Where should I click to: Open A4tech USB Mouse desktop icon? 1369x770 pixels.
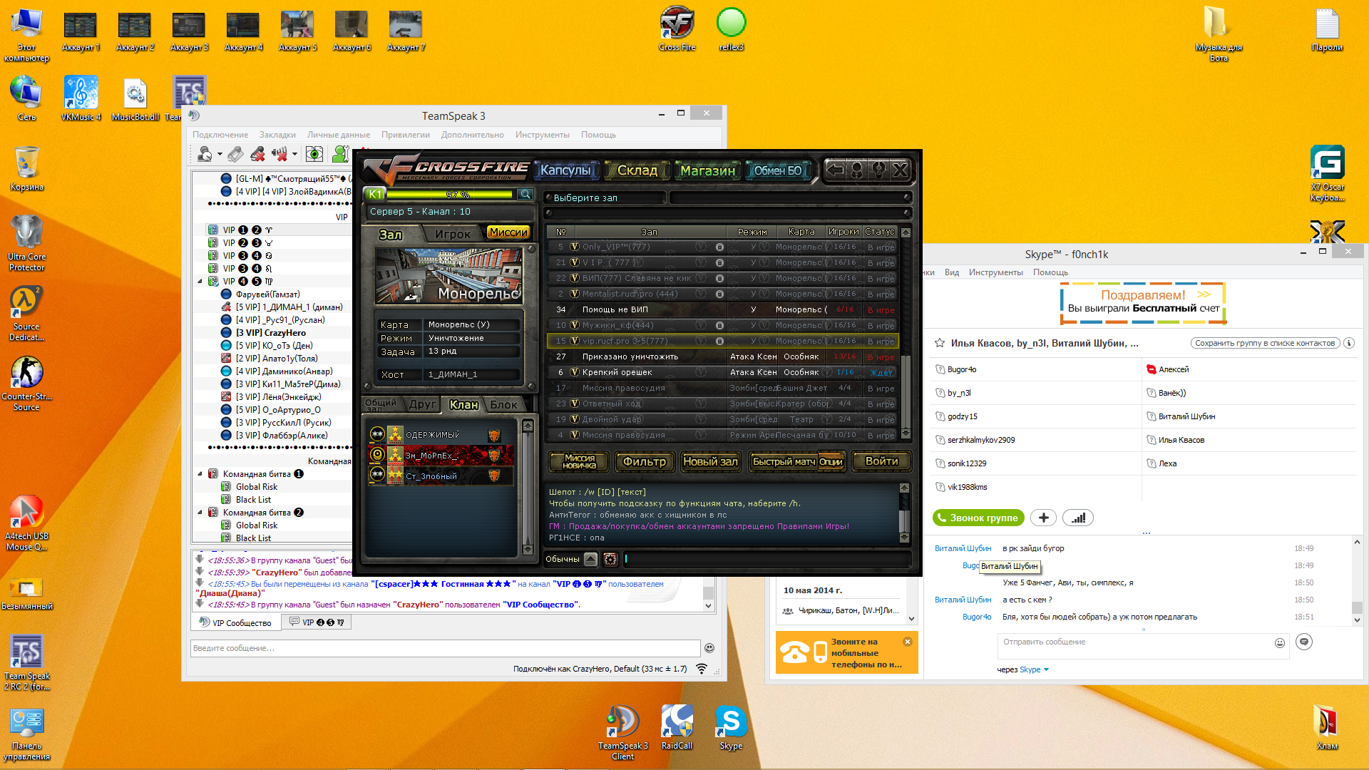click(26, 523)
